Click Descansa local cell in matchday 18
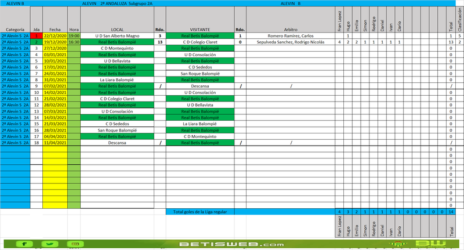The image size is (464, 250). pyautogui.click(x=117, y=143)
